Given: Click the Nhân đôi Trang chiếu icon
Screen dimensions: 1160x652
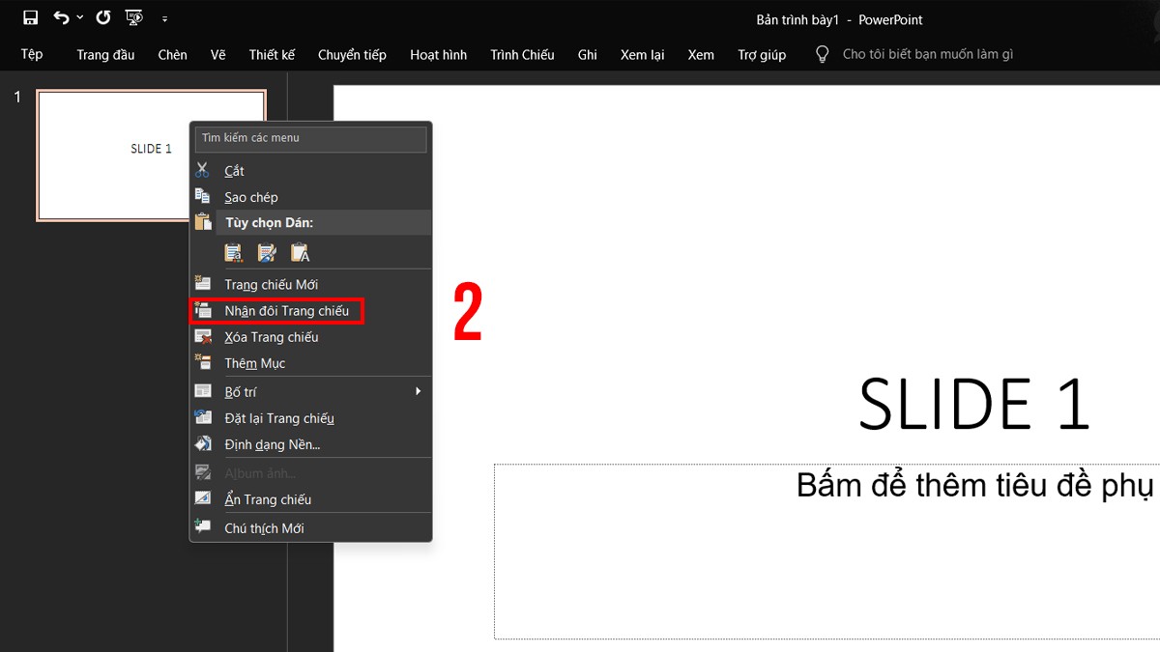Looking at the screenshot, I should coord(203,310).
